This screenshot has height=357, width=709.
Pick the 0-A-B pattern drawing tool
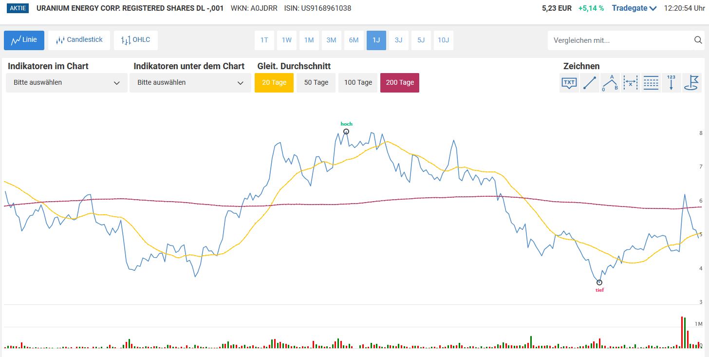point(610,83)
